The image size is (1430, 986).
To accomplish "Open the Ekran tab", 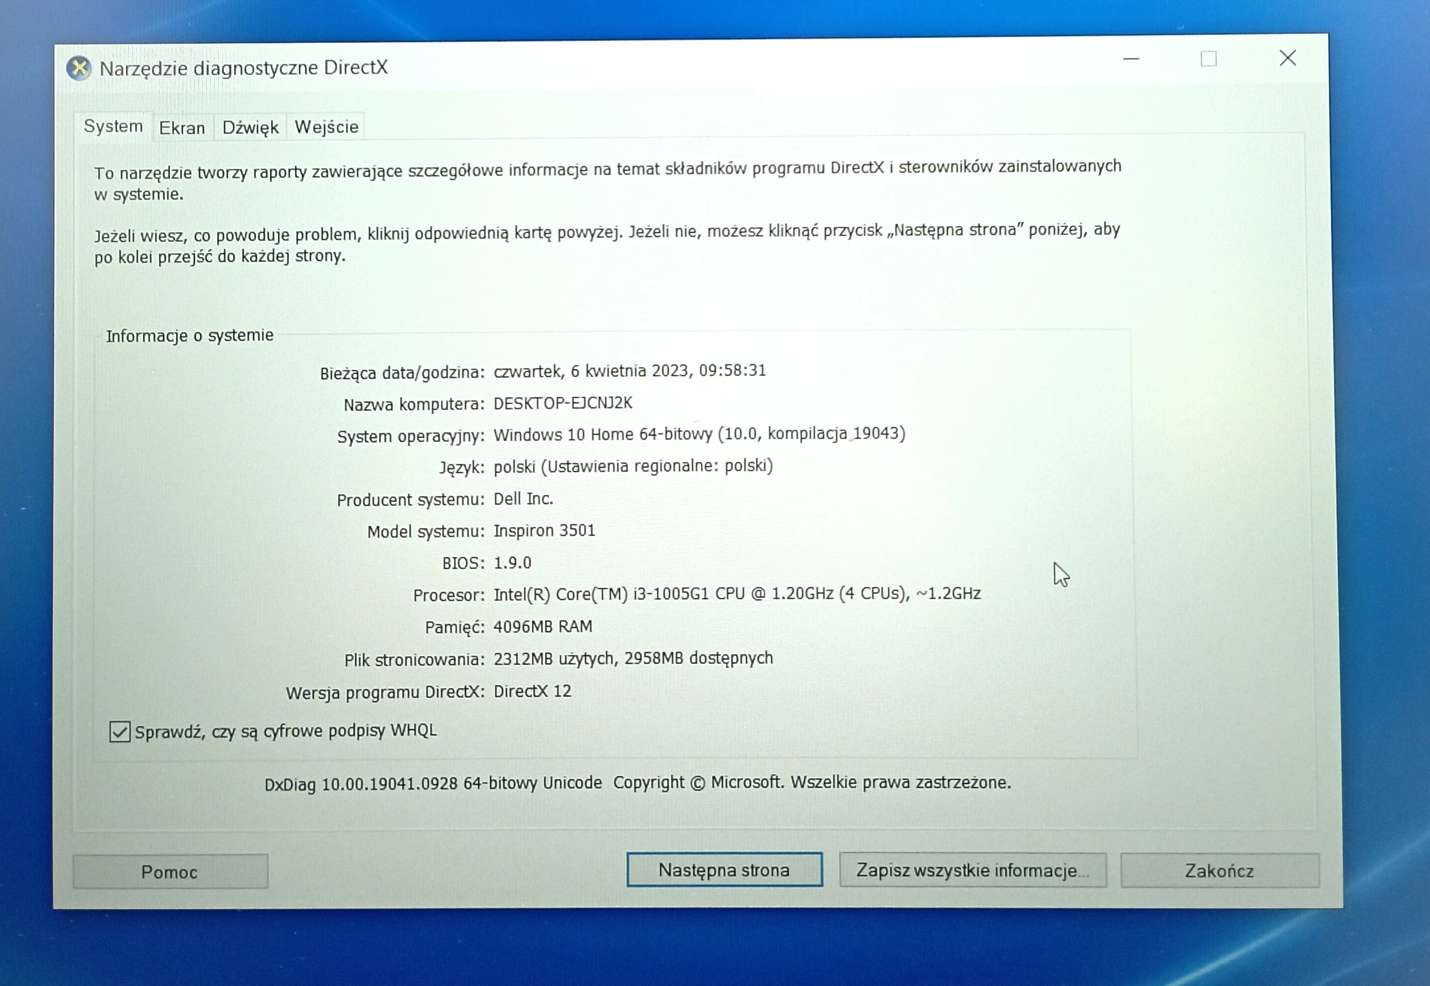I will point(182,128).
